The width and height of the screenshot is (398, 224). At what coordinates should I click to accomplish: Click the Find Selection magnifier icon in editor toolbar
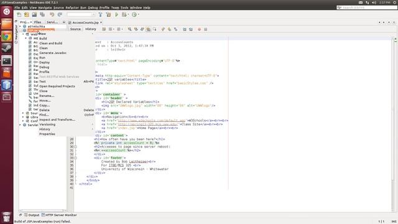[129, 29]
